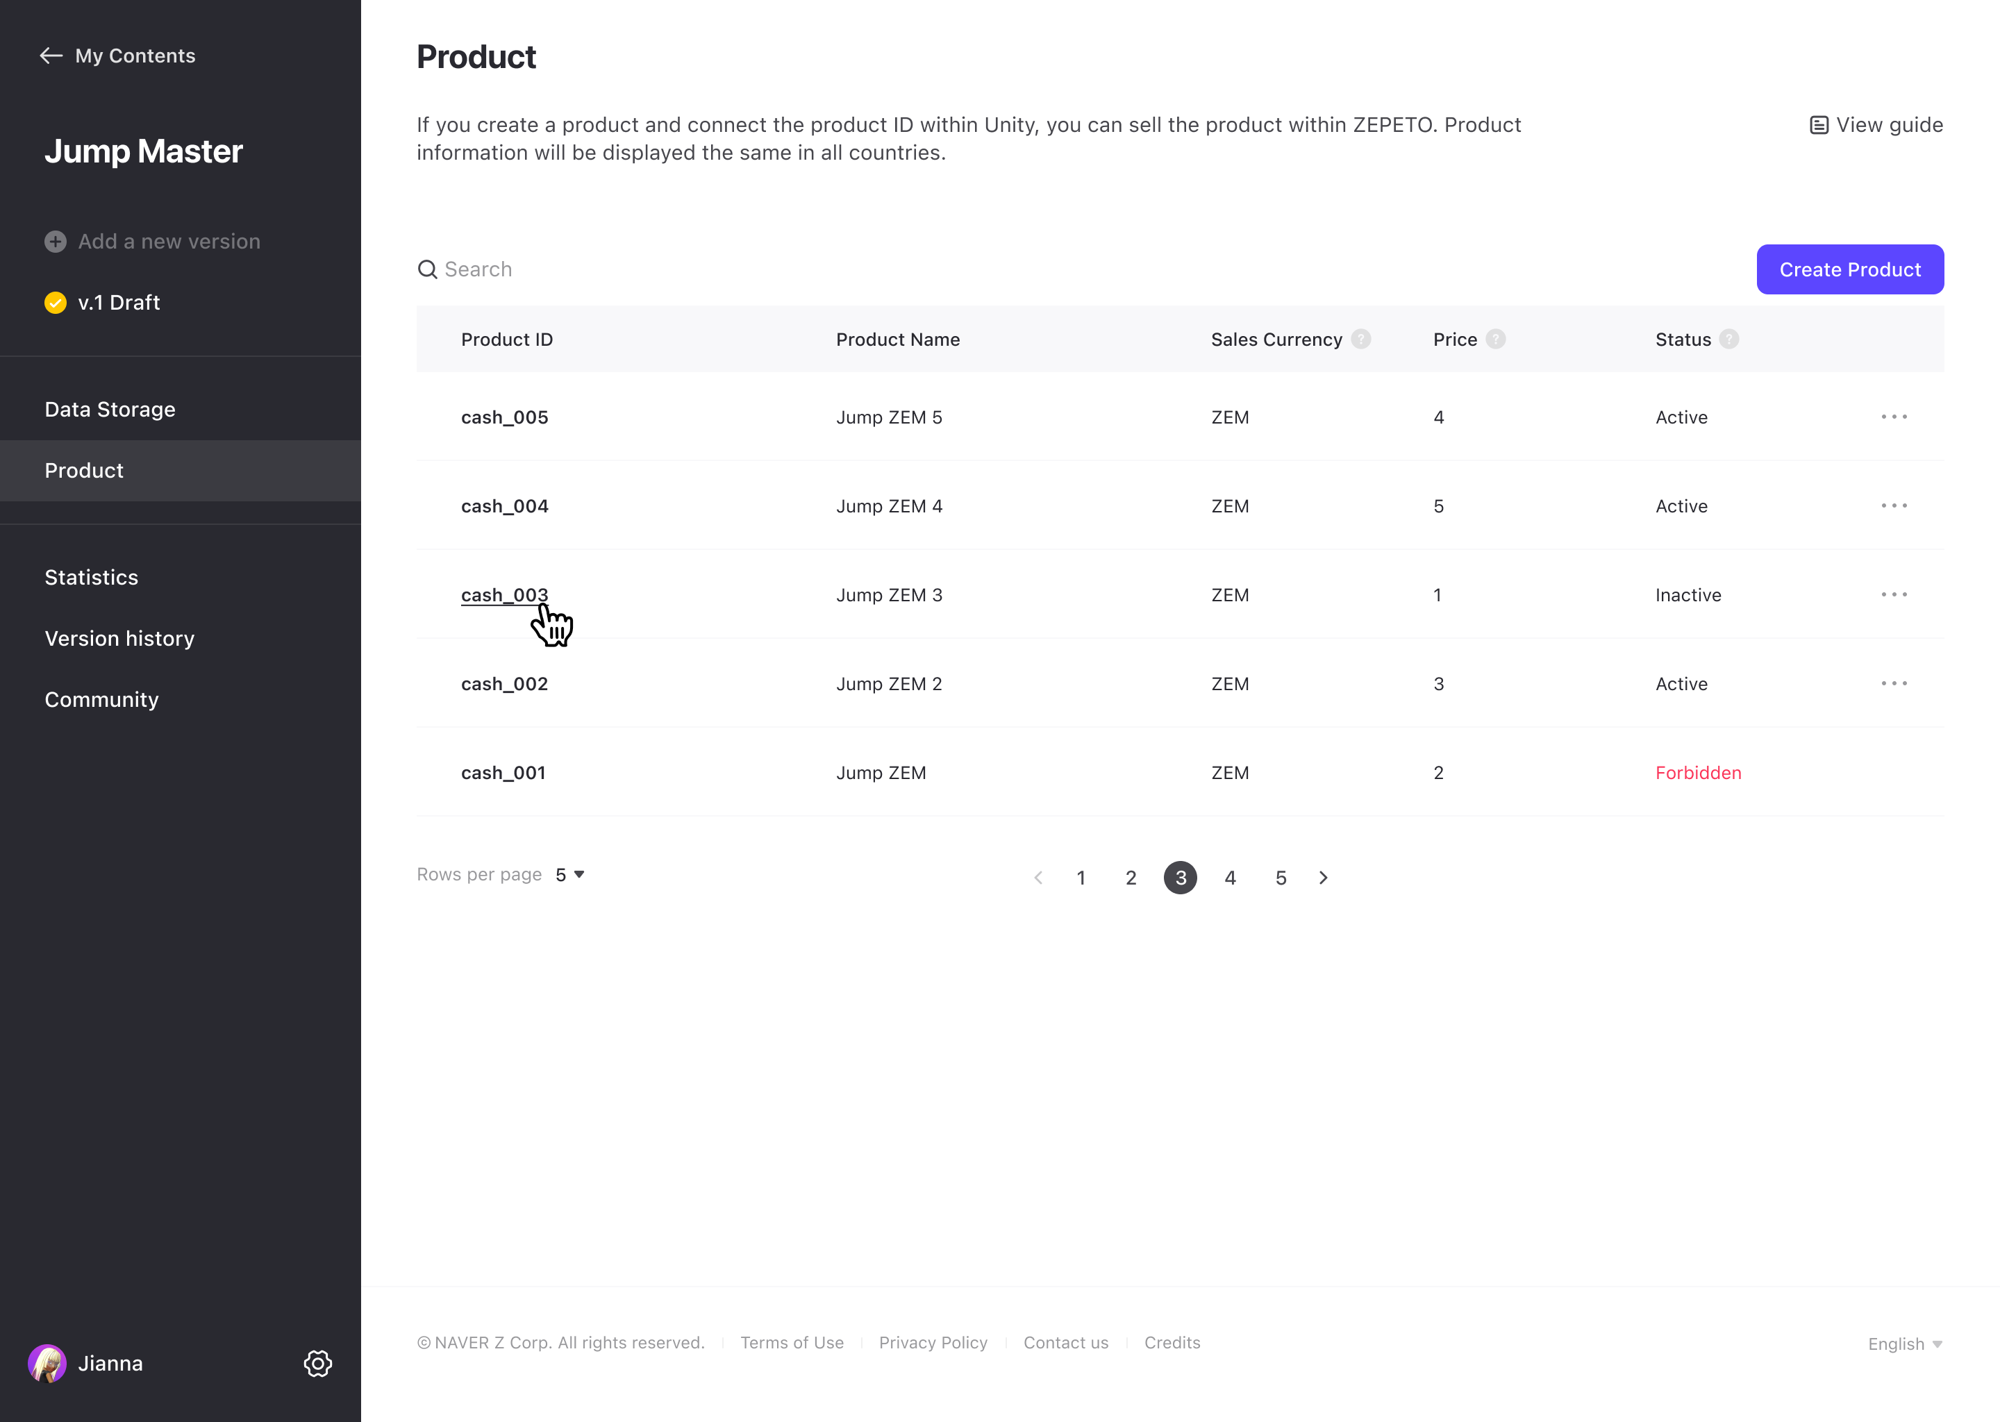Screen dimensions: 2000x1422
Task: Open Data Storage in the sidebar
Action: tap(110, 410)
